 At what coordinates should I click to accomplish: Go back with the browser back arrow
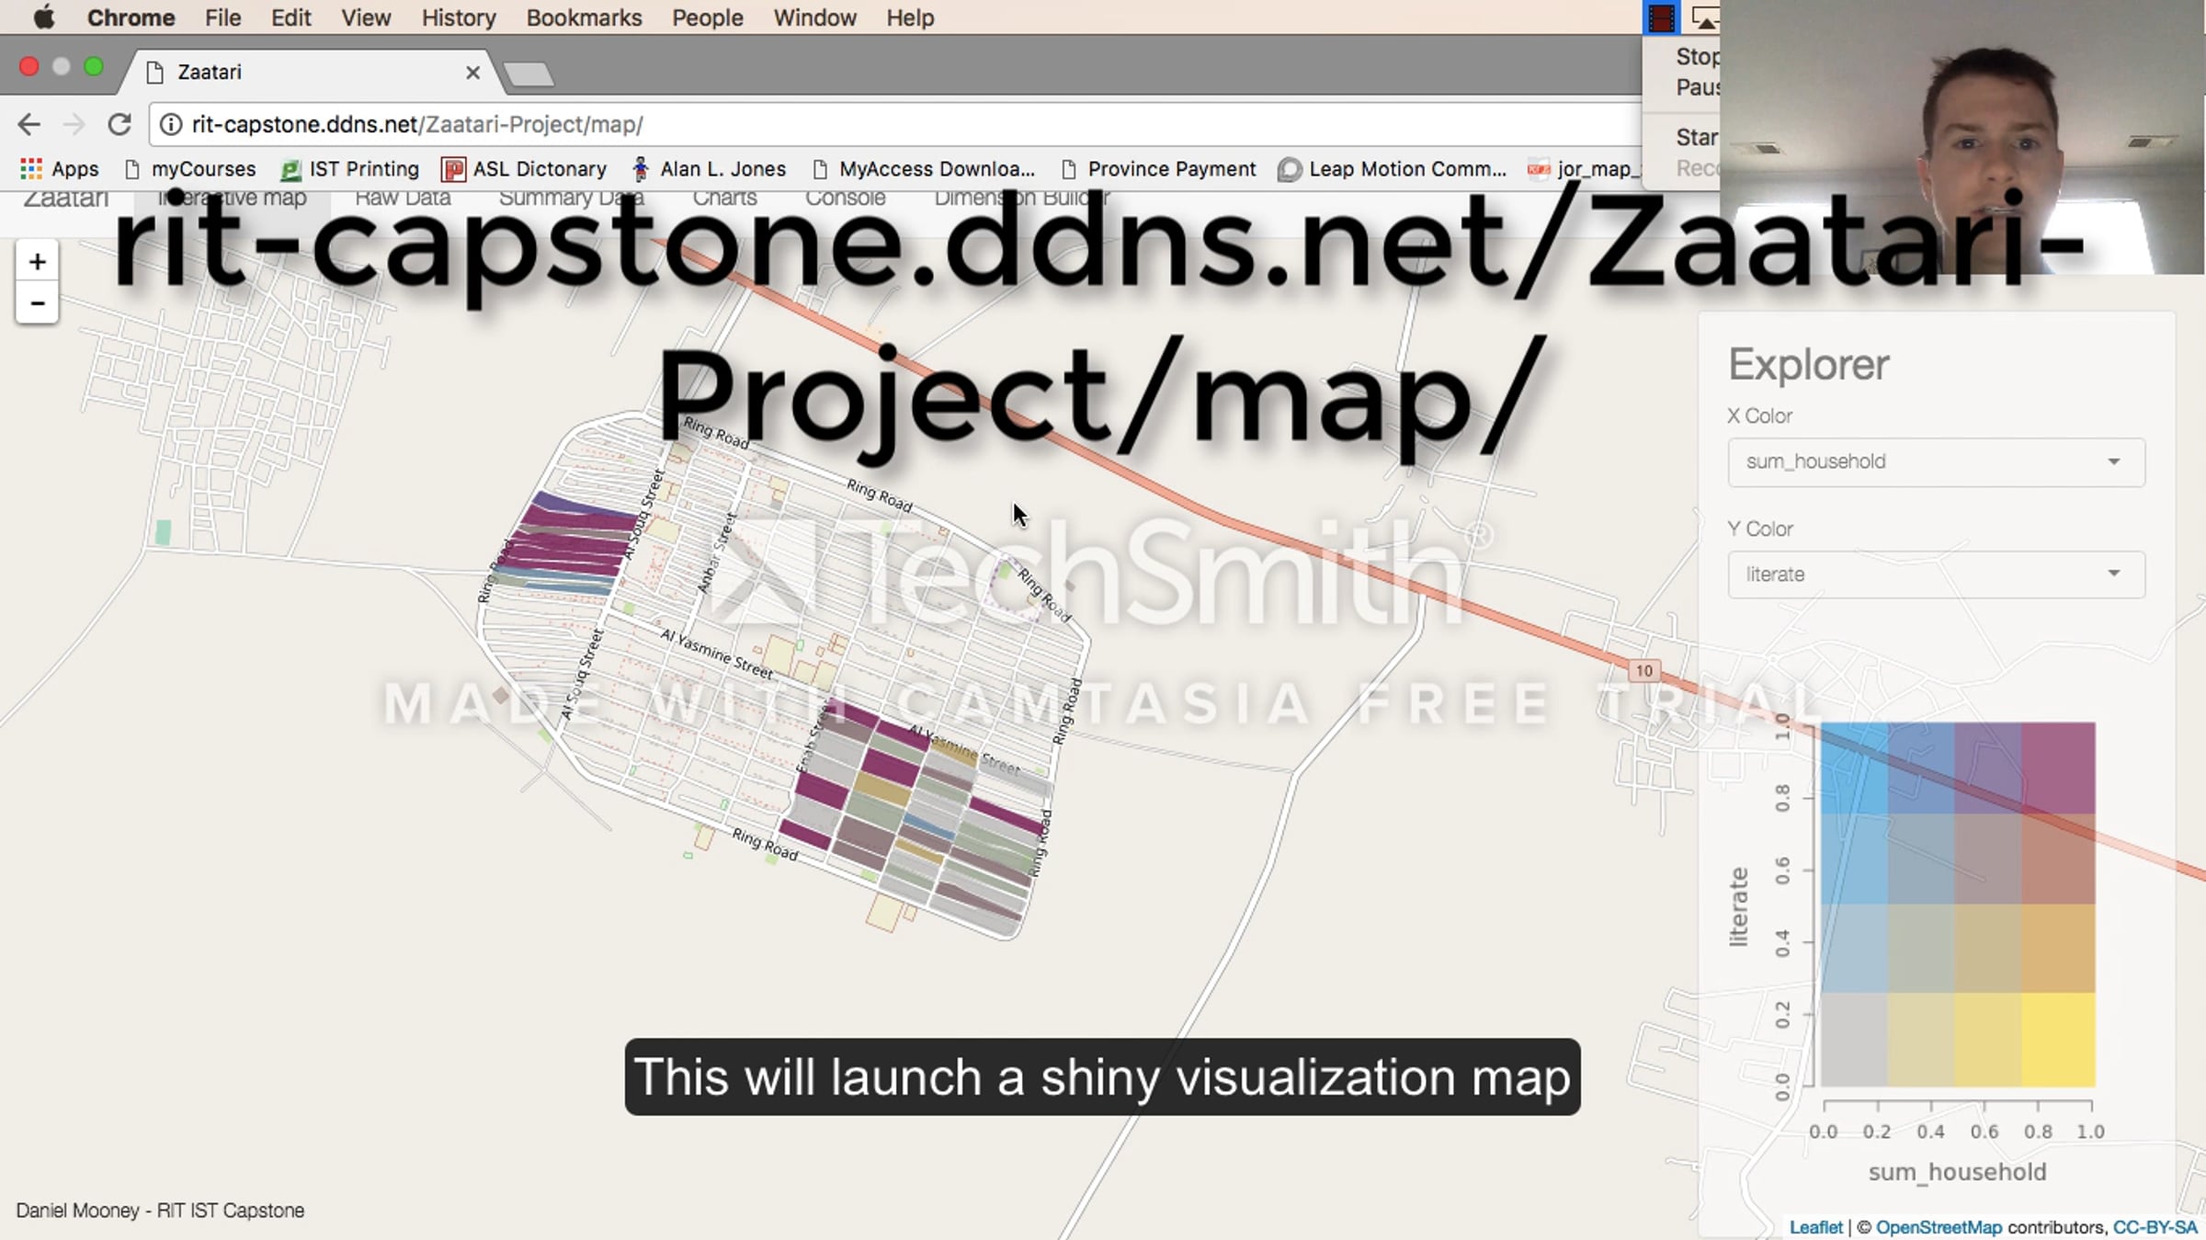coord(29,124)
